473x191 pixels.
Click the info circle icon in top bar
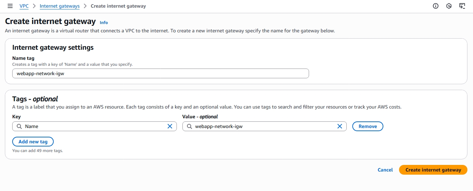click(436, 6)
